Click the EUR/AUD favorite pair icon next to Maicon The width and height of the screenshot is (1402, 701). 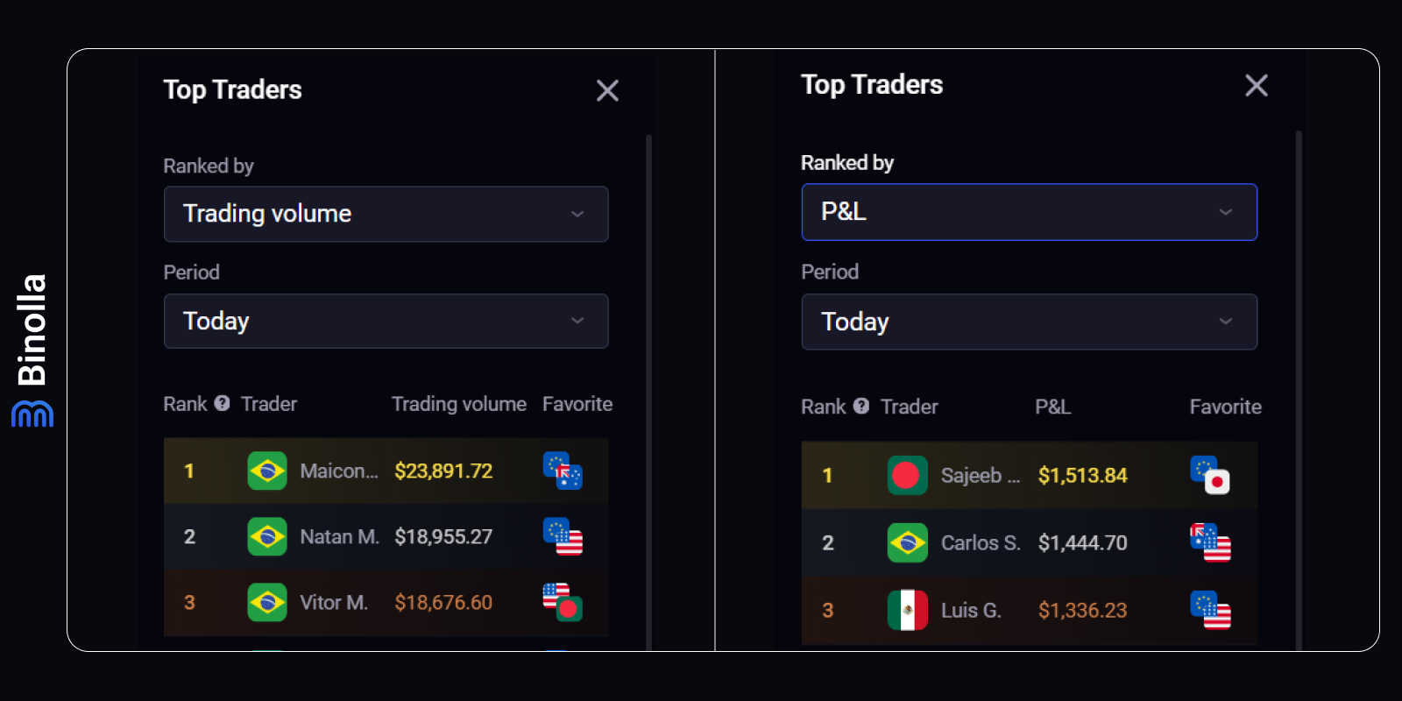pos(563,471)
